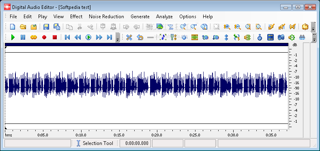Click the Redo arrow icon
Image resolution: width=320 pixels, height=151 pixels.
click(x=136, y=27)
